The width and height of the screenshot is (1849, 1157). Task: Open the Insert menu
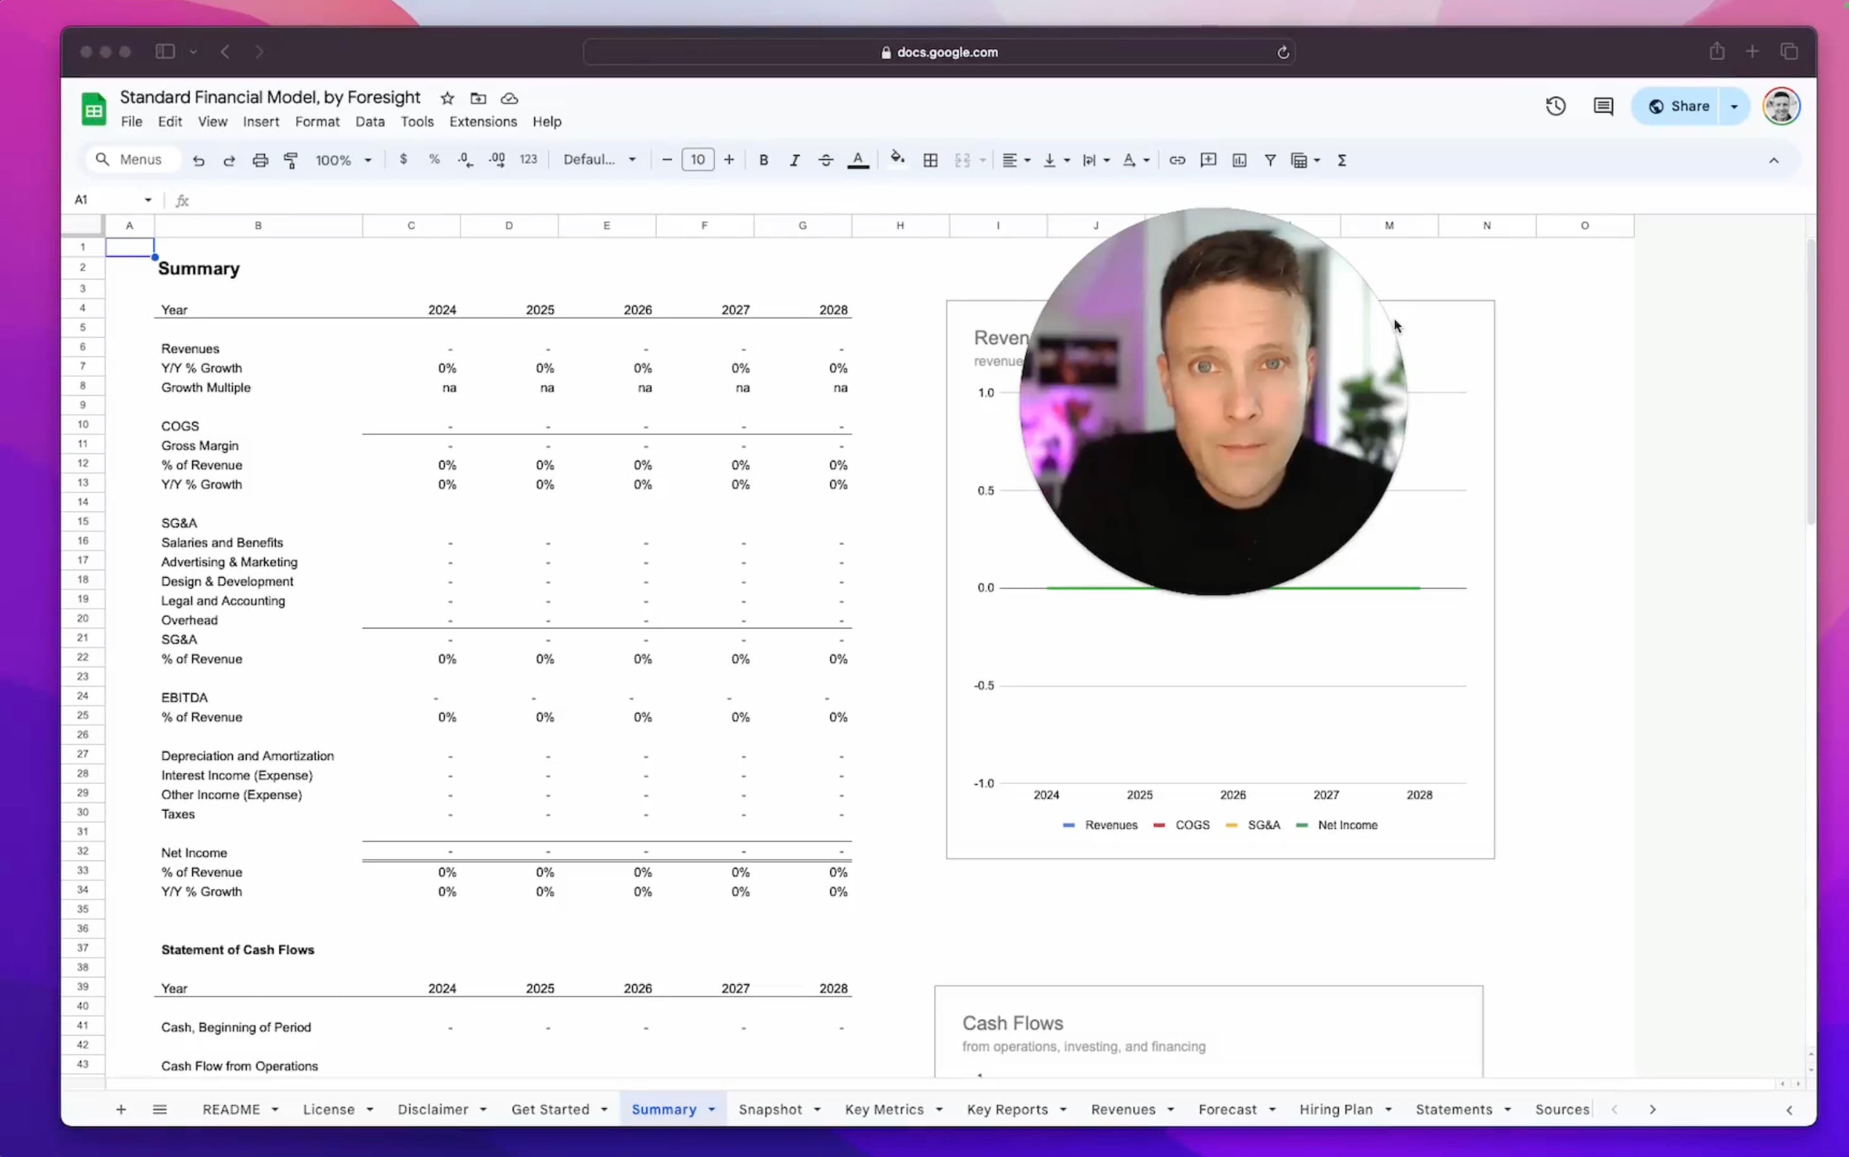261,121
